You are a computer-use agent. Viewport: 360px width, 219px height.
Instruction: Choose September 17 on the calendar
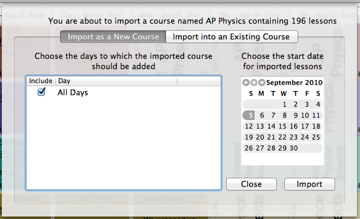click(305, 126)
